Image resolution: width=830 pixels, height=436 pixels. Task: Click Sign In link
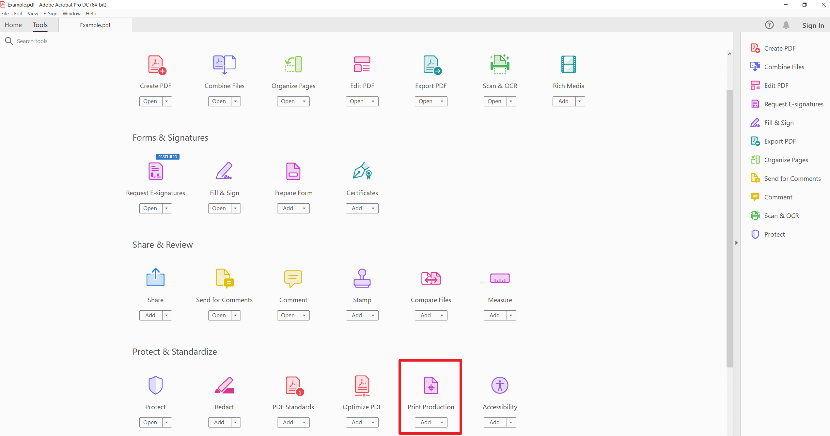pyautogui.click(x=813, y=25)
